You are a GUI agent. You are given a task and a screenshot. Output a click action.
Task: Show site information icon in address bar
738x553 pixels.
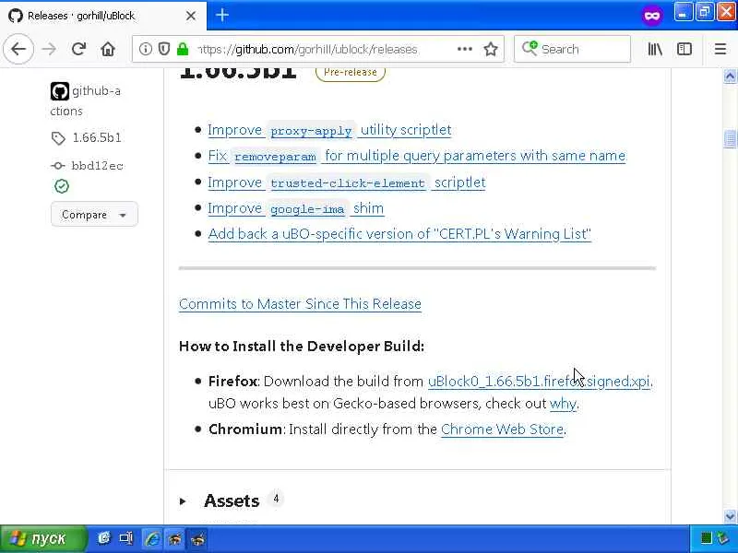146,49
